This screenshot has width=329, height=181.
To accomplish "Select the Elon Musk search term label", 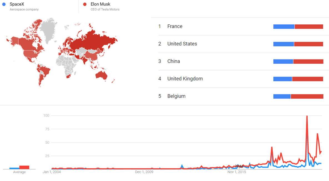I will pyautogui.click(x=100, y=4).
